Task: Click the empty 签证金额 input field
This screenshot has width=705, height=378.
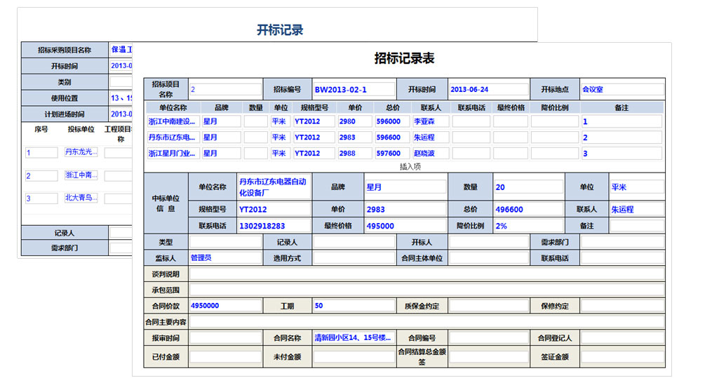Action: pos(622,357)
